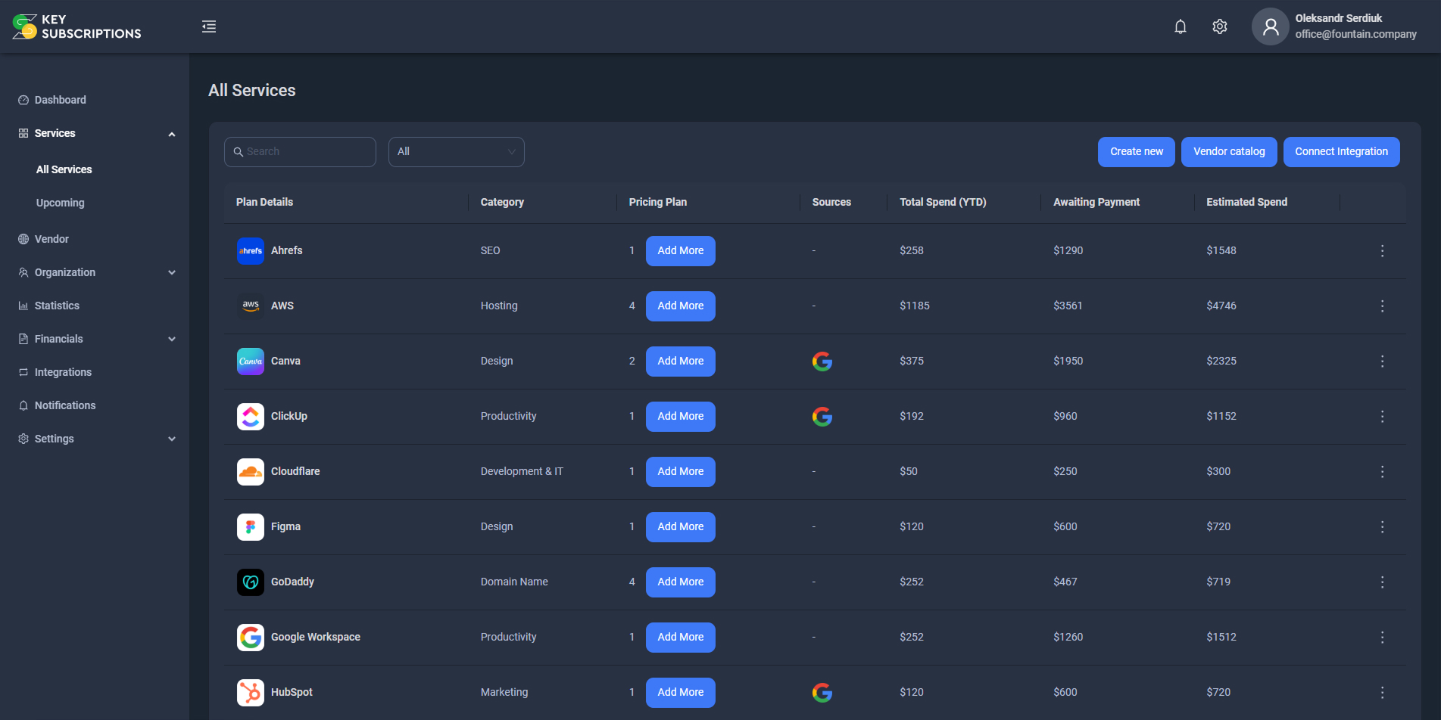Screen dimensions: 1441x720
Task: Click the HubSpot logo icon
Action: (x=251, y=693)
